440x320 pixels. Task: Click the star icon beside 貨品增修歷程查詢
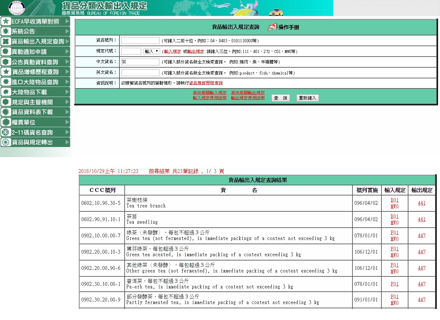(6, 72)
